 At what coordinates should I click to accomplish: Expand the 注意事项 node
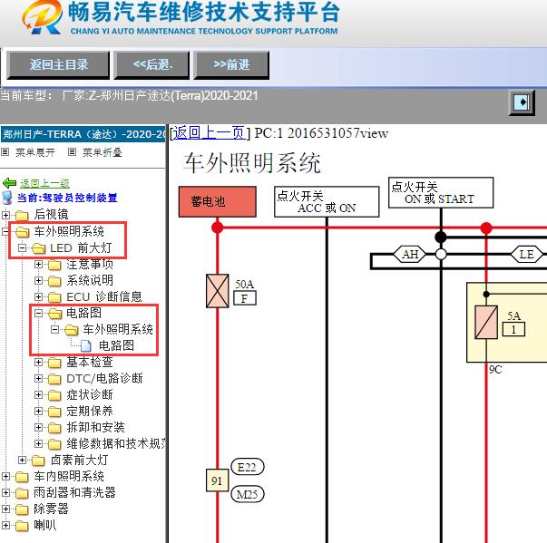[x=38, y=264]
